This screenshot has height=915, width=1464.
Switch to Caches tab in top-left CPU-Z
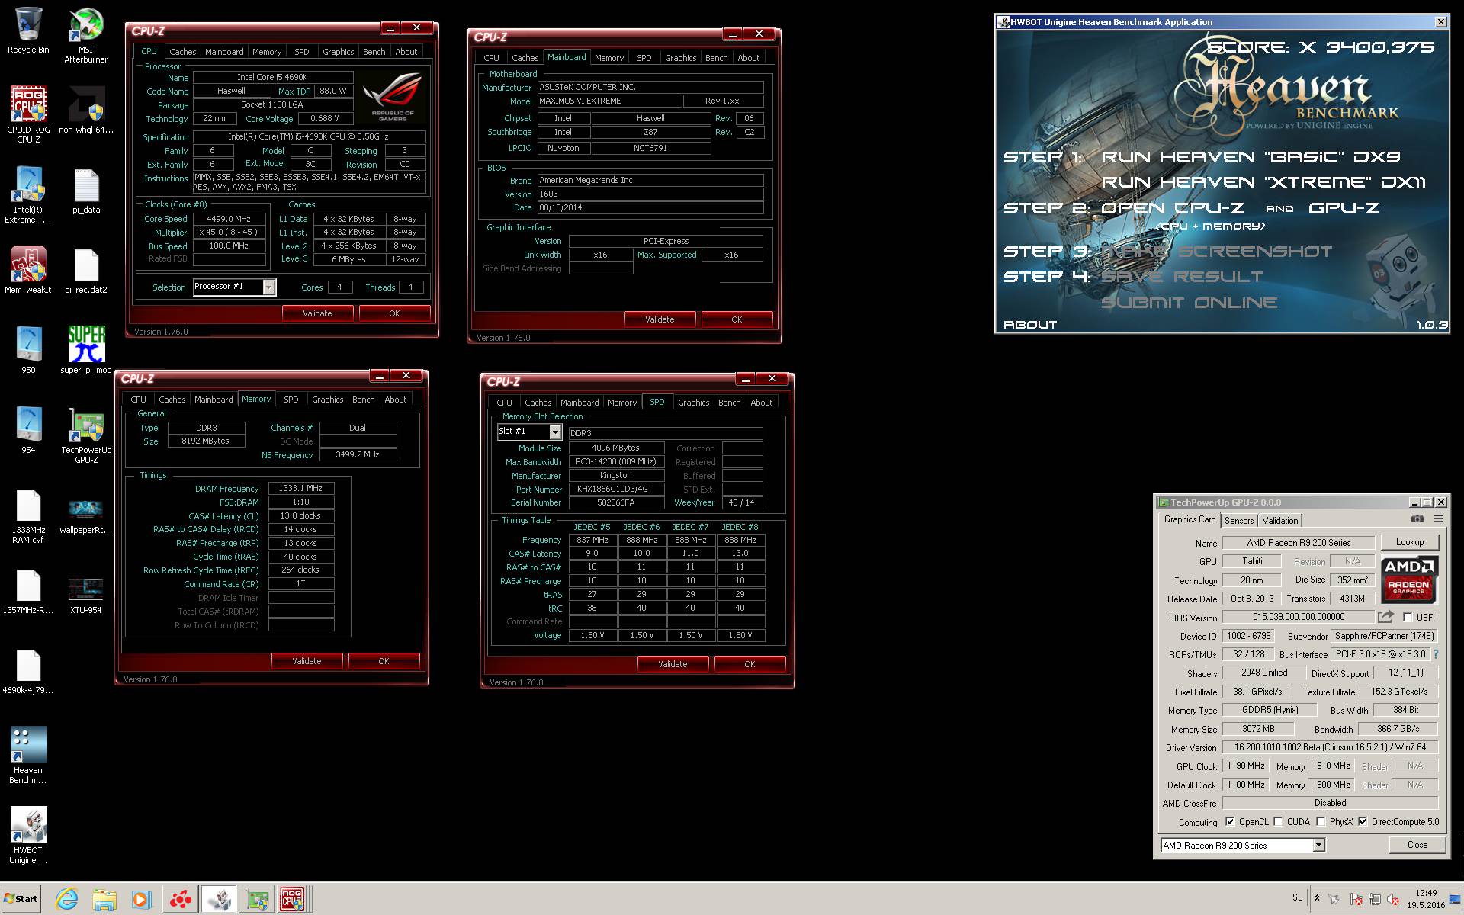pyautogui.click(x=183, y=52)
